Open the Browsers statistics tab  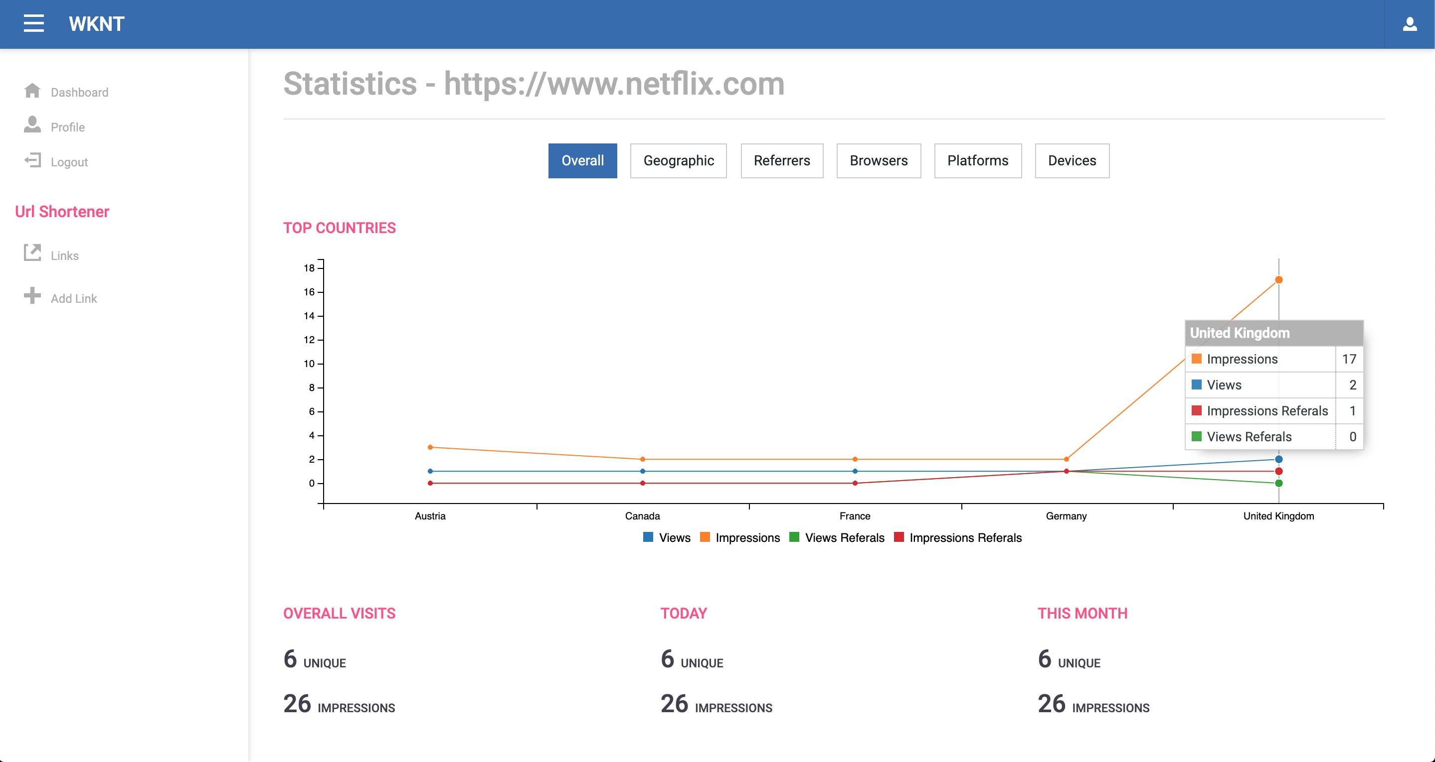click(x=879, y=161)
